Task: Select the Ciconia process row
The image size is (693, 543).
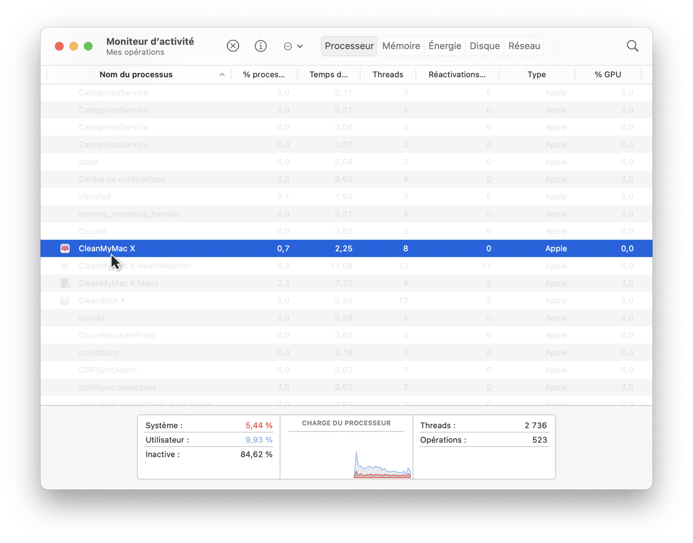Action: tap(346, 231)
